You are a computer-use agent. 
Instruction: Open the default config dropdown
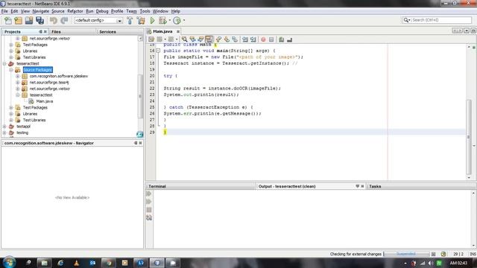[x=119, y=21]
